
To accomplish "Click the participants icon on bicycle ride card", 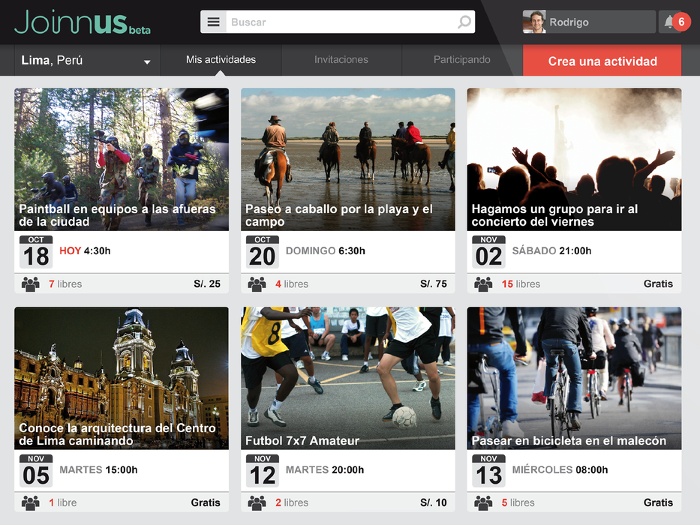I will point(483,502).
